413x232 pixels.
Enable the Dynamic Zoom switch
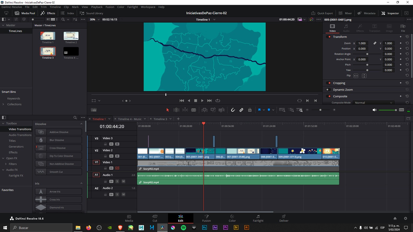(329, 90)
